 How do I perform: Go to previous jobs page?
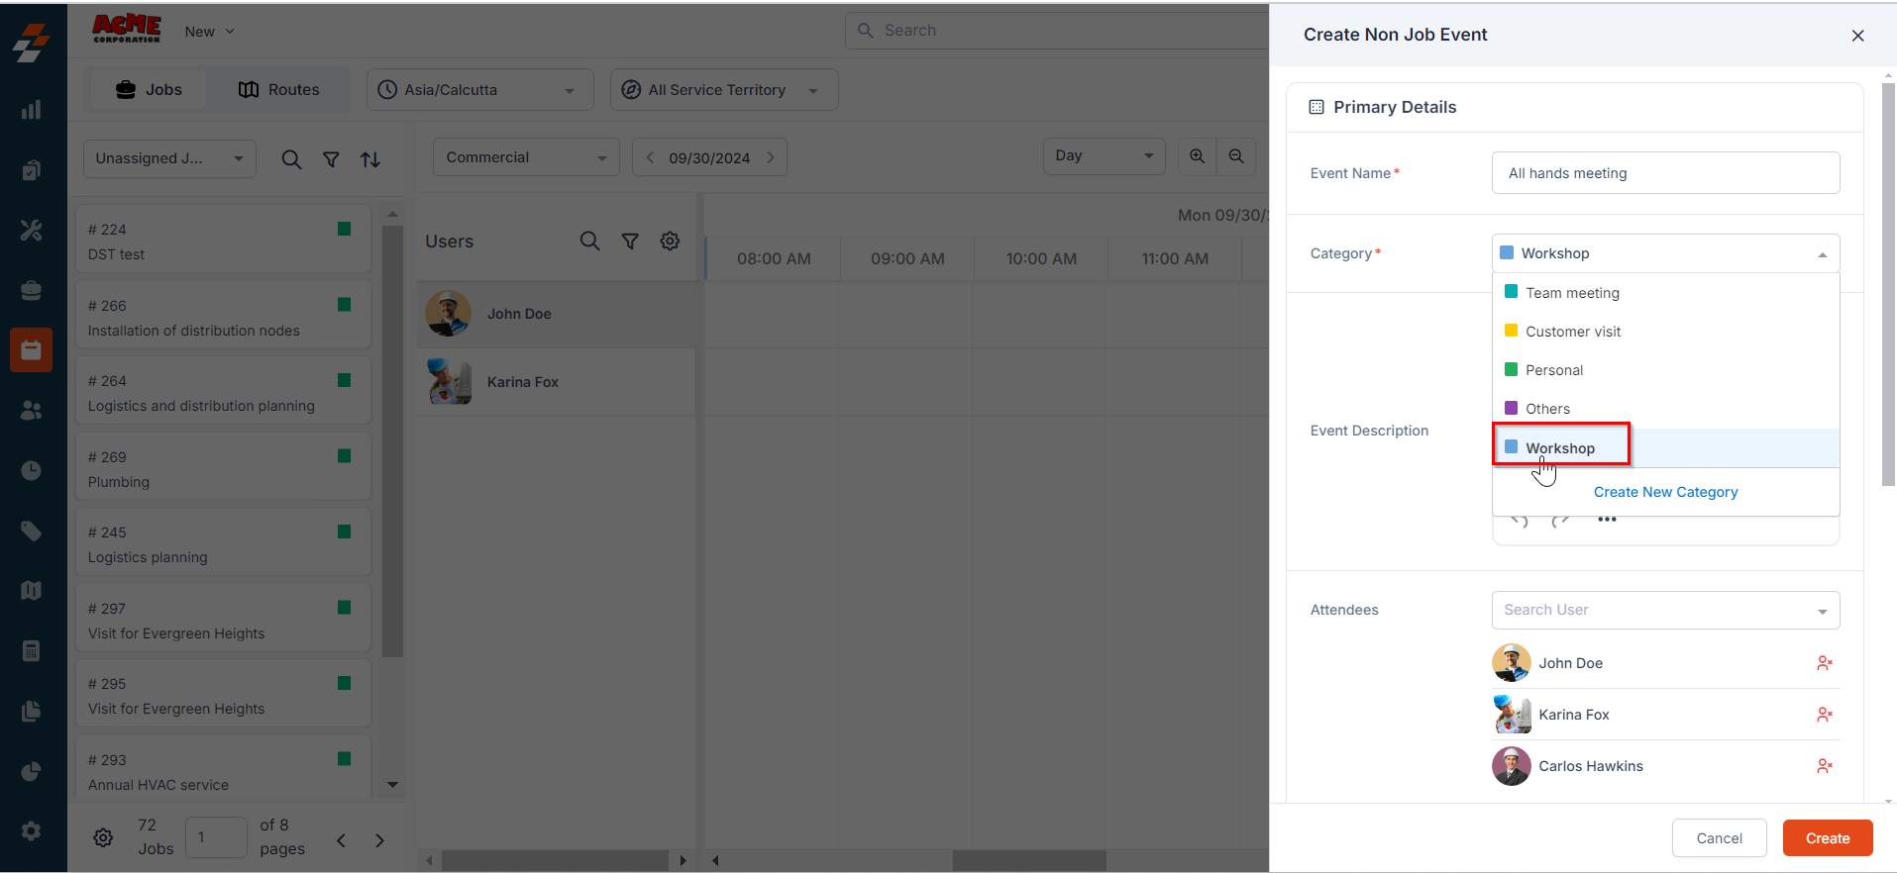(x=341, y=840)
